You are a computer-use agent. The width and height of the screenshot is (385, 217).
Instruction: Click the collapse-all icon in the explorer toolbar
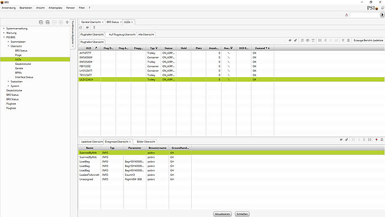(41, 22)
